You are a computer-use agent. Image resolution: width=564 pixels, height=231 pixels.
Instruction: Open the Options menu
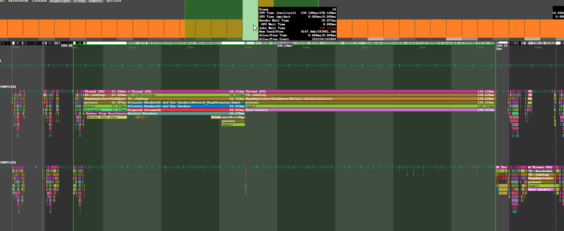113,1
